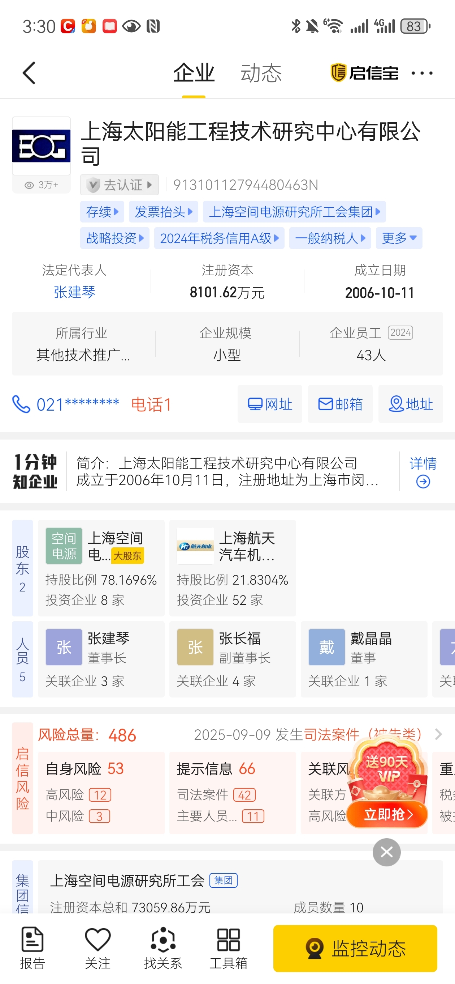455x984 pixels.
Task: Expand the 一般纳税人 tag
Action: 330,238
